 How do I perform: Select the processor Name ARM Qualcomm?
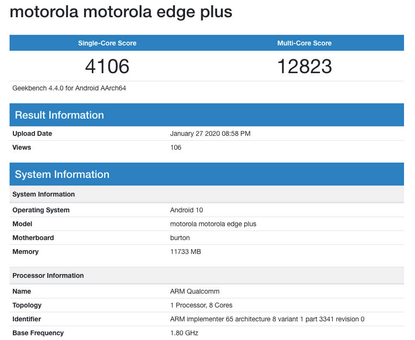pos(194,291)
